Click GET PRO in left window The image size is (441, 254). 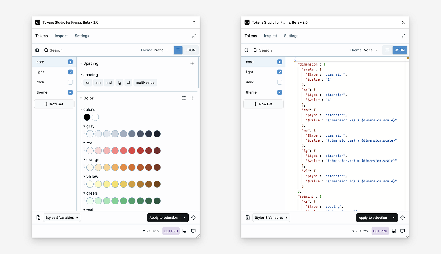(171, 231)
